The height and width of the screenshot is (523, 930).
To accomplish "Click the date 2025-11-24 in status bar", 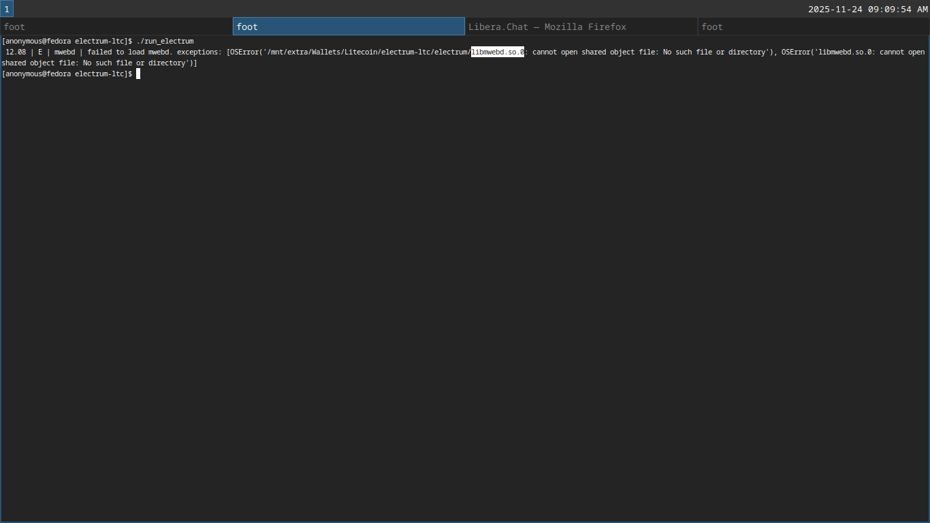I will coord(835,10).
